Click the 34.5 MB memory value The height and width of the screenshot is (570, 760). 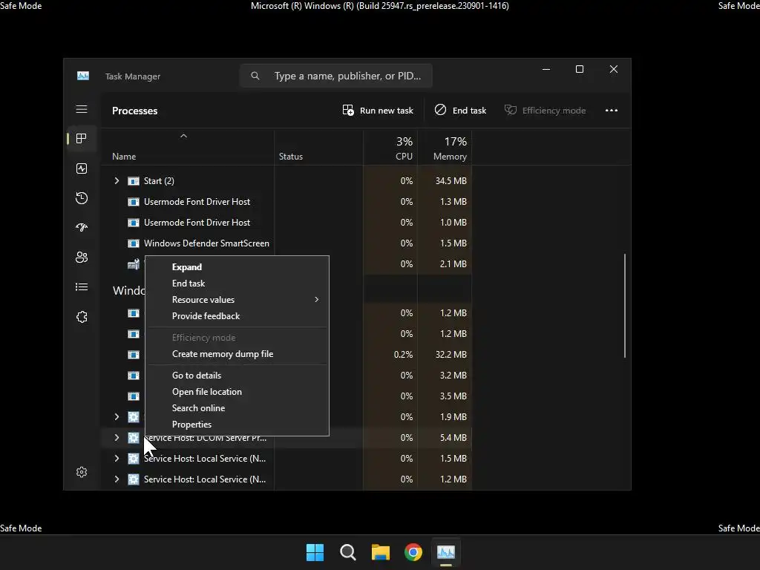tap(451, 181)
